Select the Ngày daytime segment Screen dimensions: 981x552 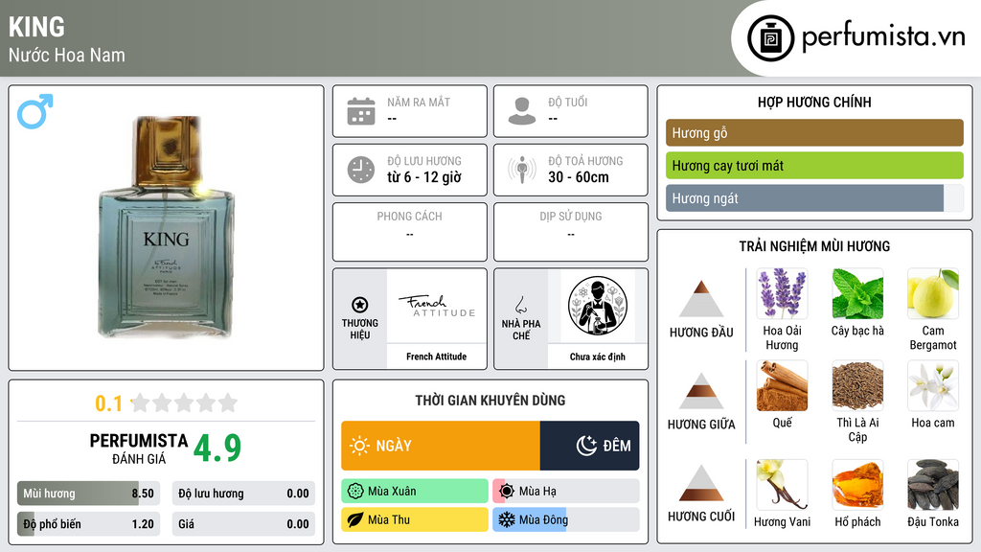[x=441, y=446]
